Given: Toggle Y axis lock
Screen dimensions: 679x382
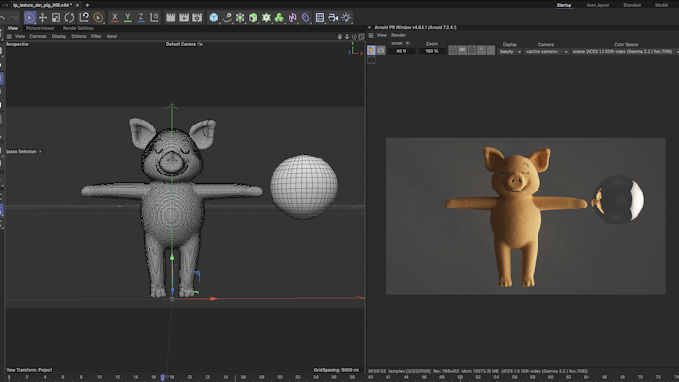Looking at the screenshot, I should pyautogui.click(x=128, y=17).
